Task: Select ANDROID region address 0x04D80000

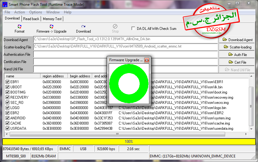Action: [x=52, y=118]
